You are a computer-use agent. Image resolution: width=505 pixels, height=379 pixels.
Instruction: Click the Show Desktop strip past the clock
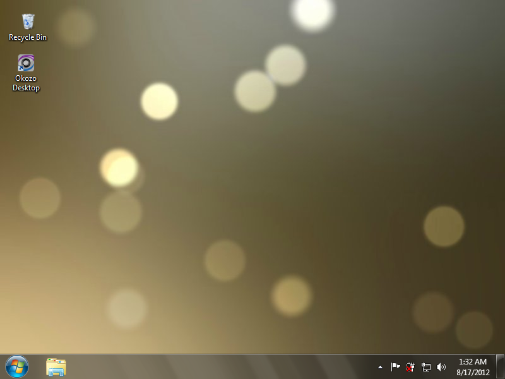tap(500, 367)
